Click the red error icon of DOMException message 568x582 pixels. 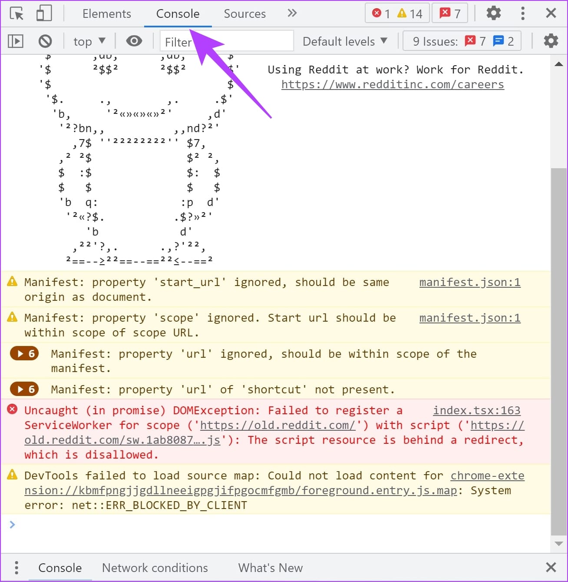(13, 409)
